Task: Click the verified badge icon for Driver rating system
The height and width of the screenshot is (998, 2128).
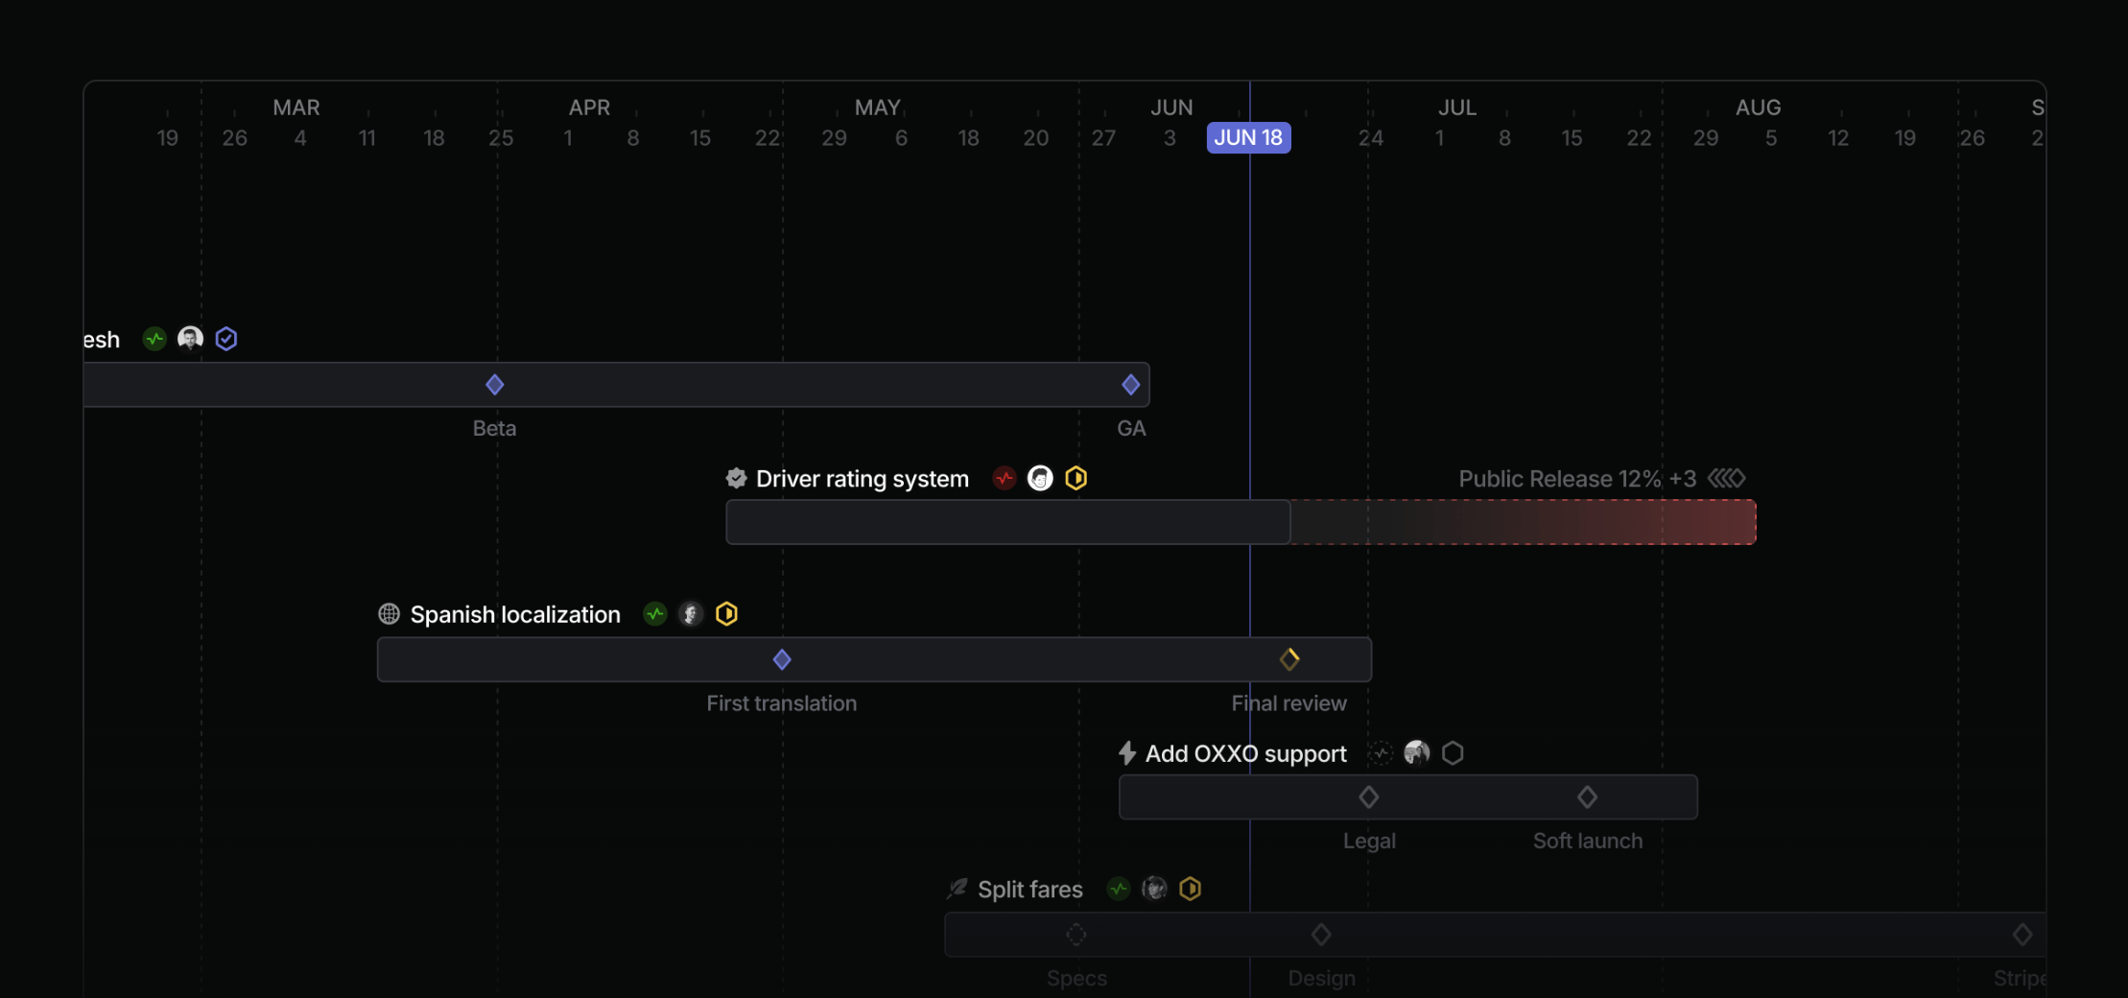Action: click(736, 478)
